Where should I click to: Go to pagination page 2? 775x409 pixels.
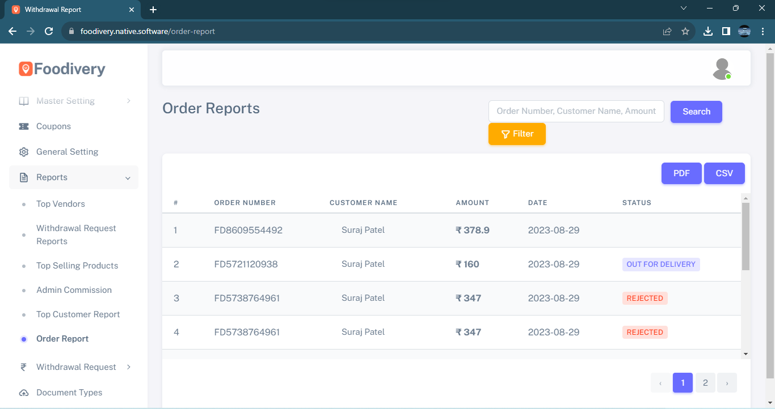point(705,383)
